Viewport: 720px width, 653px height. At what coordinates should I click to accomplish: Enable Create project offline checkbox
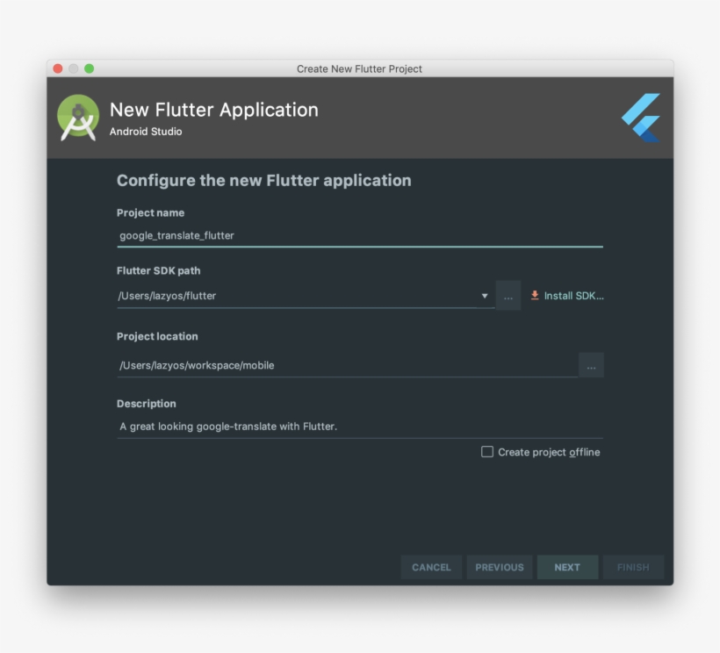tap(487, 452)
